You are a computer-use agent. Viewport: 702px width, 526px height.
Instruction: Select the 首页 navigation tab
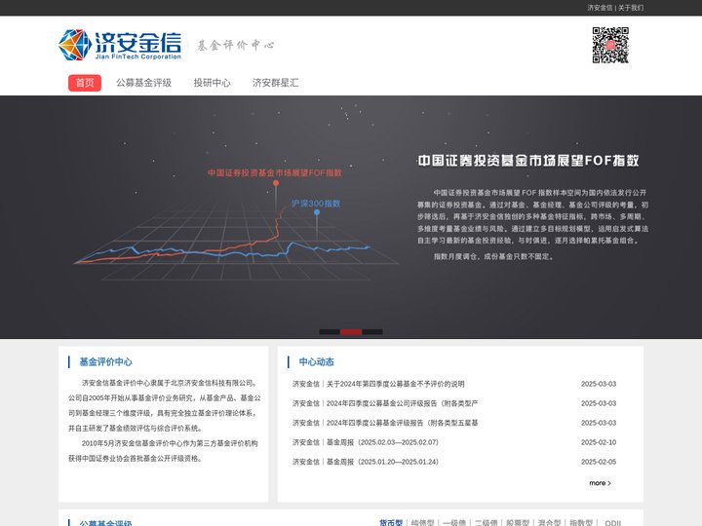tap(85, 83)
